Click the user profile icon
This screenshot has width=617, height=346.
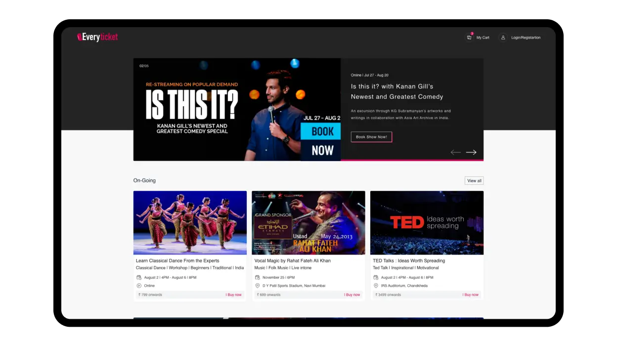pos(503,38)
